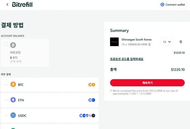Image resolution: width=190 pixels, height=129 pixels.
Task: Expand the BTC payment option
Action: [6, 85]
